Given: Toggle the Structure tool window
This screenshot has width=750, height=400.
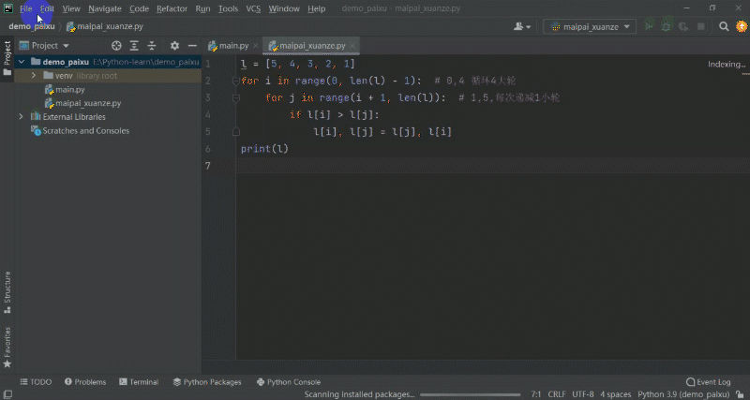Looking at the screenshot, I should [7, 291].
